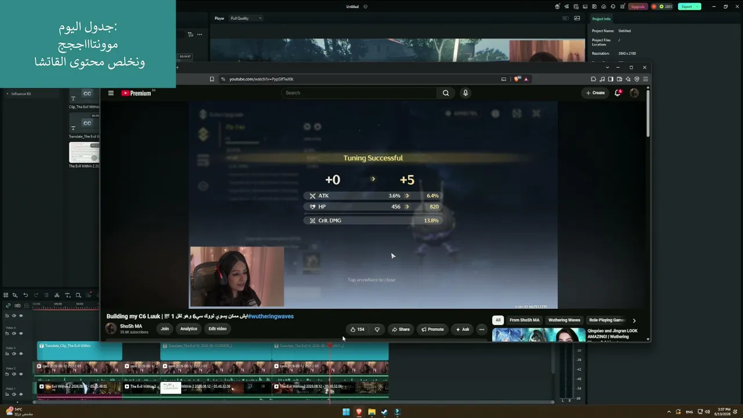Screen dimensions: 743x418
Task: Open YouTube notifications bell
Action: 618,93
